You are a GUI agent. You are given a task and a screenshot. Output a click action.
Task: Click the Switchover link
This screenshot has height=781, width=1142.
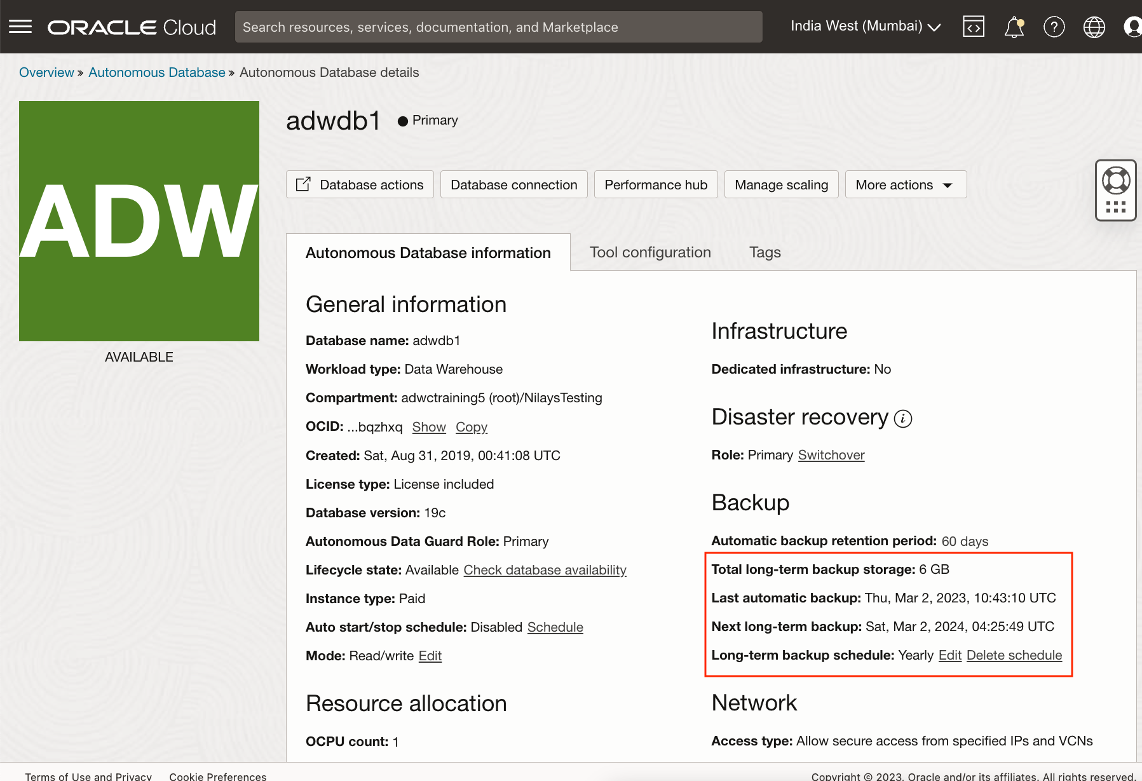coord(831,455)
